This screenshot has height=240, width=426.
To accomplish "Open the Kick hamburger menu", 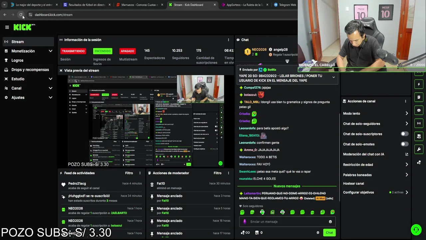I will click(x=7, y=27).
